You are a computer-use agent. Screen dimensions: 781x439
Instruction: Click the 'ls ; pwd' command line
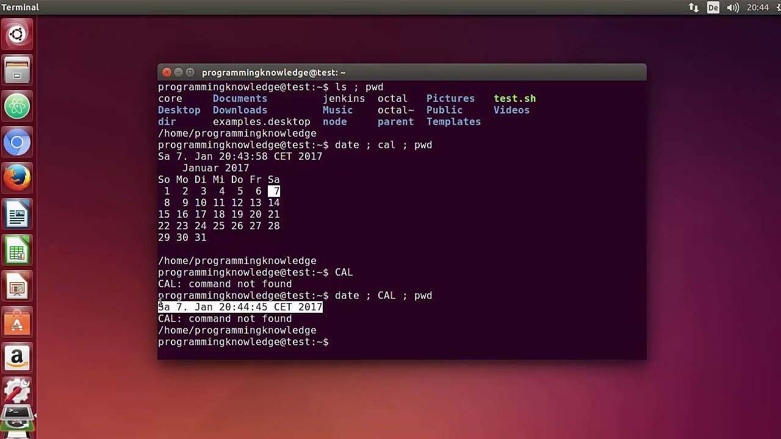pyautogui.click(x=359, y=87)
